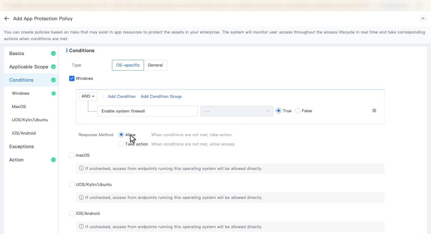Switch condition type to General
431x234 pixels.
pyautogui.click(x=155, y=65)
